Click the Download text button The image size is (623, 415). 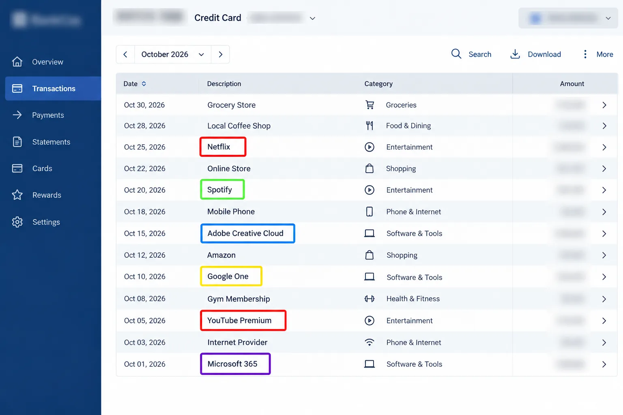544,54
